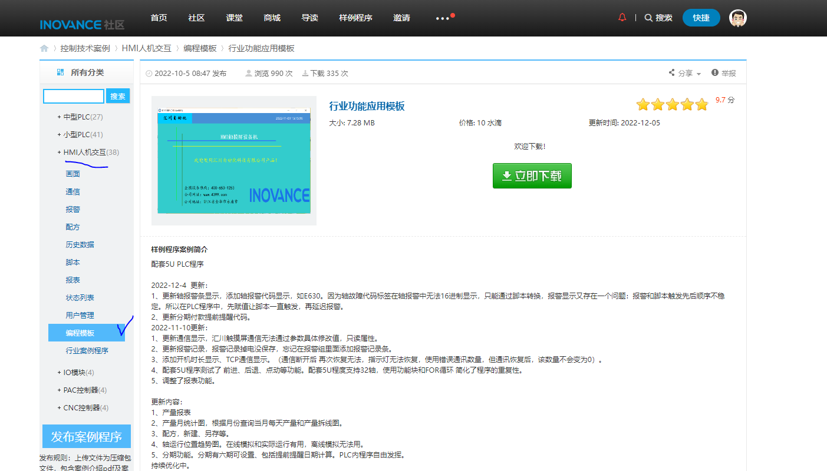Image resolution: width=827 pixels, height=471 pixels.
Task: Select the 用户管理 subcategory
Action: [x=80, y=315]
